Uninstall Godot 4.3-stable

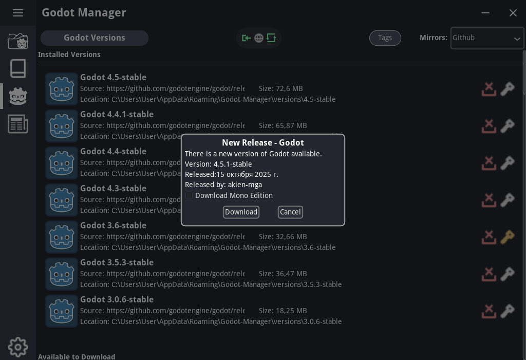pyautogui.click(x=489, y=200)
